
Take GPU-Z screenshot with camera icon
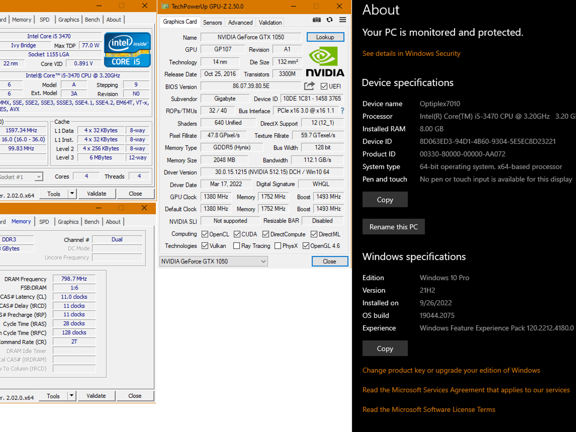317,20
